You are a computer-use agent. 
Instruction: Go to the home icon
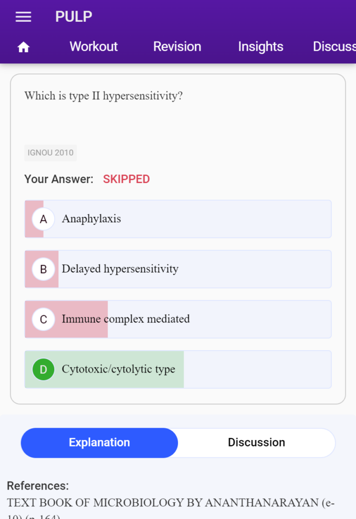[23, 47]
